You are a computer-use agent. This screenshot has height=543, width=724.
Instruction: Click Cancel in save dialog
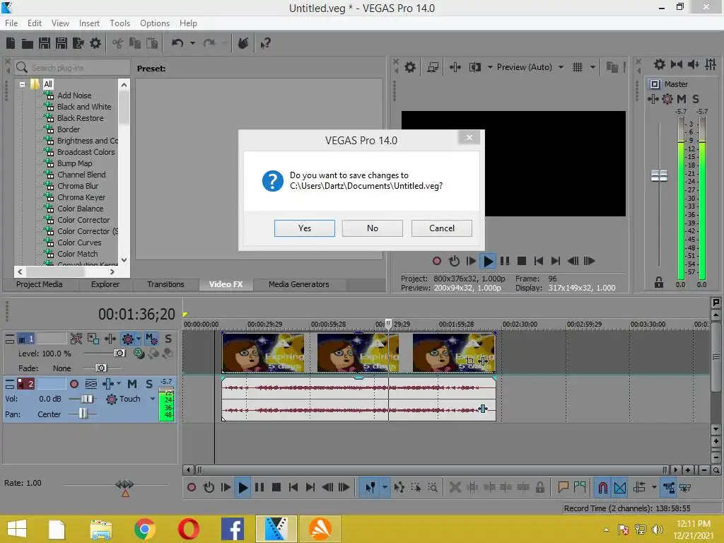pos(441,228)
